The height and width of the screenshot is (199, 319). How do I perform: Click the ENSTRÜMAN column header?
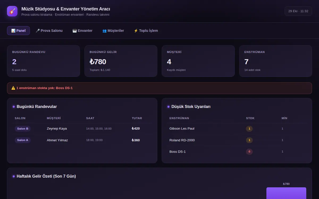(179, 118)
